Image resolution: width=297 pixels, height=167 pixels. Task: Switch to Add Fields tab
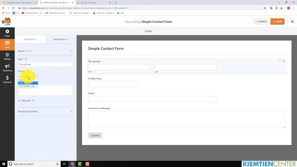click(30, 39)
